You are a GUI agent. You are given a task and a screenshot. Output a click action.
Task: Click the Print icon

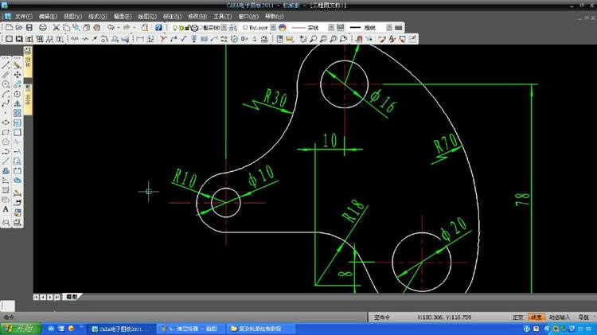[43, 27]
